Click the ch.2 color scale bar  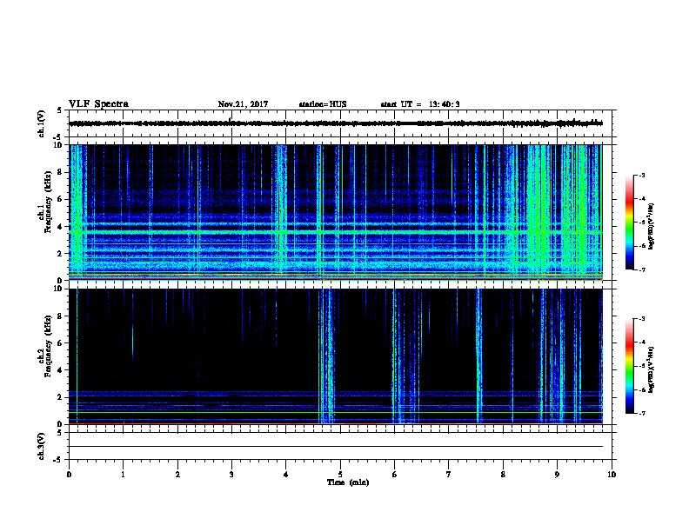pos(630,366)
